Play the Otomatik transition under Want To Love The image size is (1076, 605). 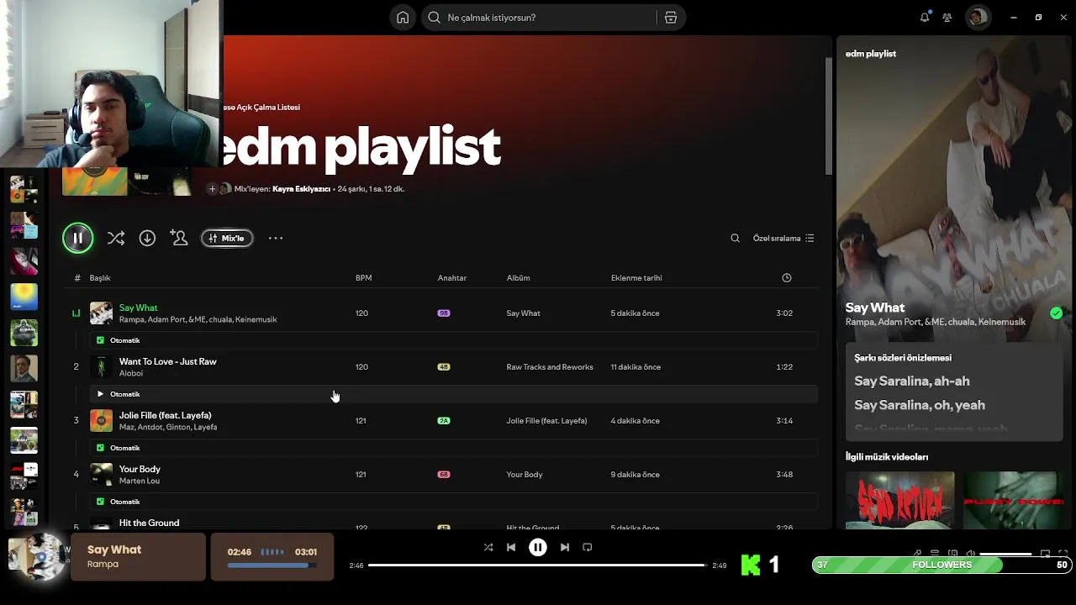point(100,394)
